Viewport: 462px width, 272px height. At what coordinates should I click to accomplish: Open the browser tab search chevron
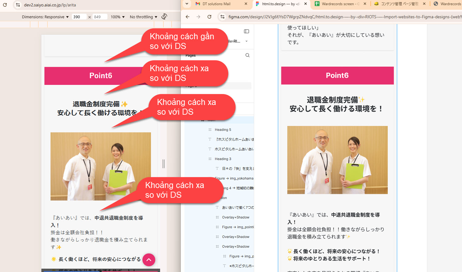tap(187, 4)
